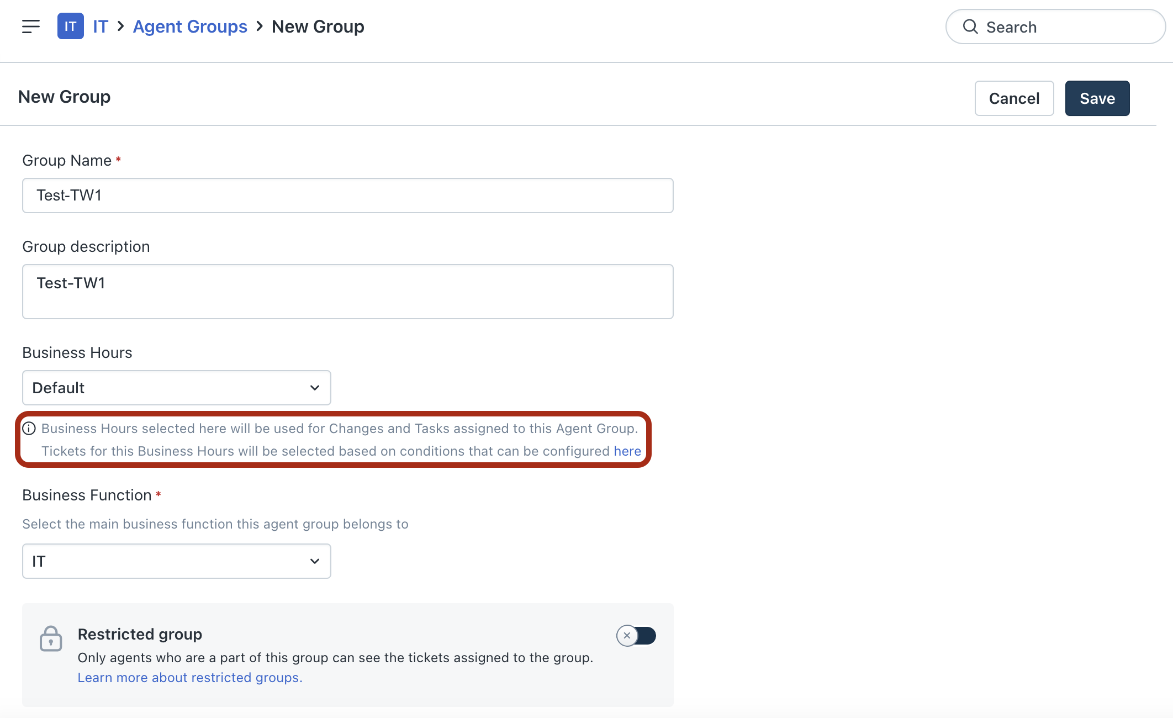The width and height of the screenshot is (1173, 718).
Task: Click the blue IT workspace badge icon
Action: (70, 27)
